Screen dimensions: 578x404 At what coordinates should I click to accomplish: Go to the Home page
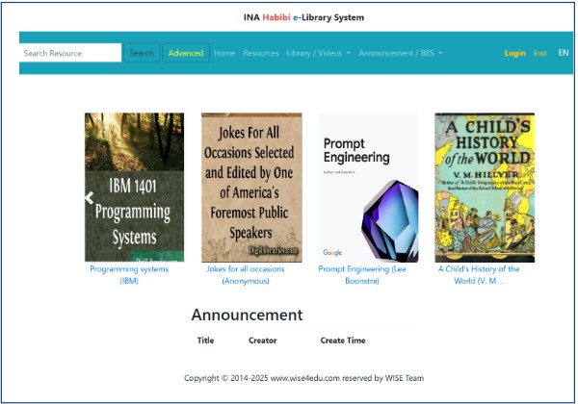tap(224, 53)
